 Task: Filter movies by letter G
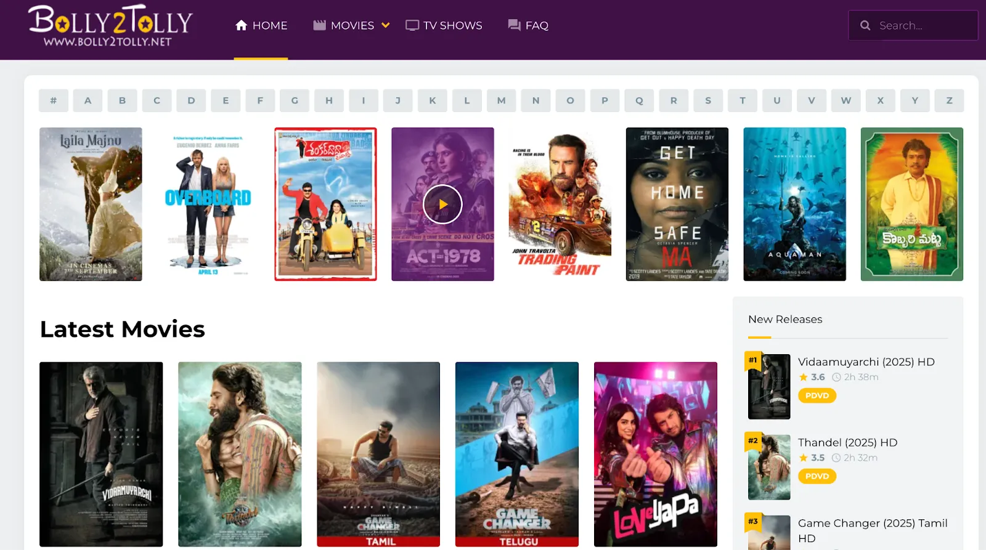coord(295,100)
